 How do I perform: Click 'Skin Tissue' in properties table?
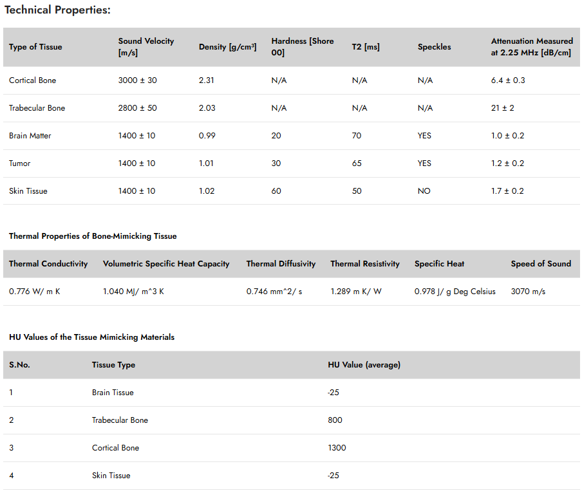[x=28, y=191]
